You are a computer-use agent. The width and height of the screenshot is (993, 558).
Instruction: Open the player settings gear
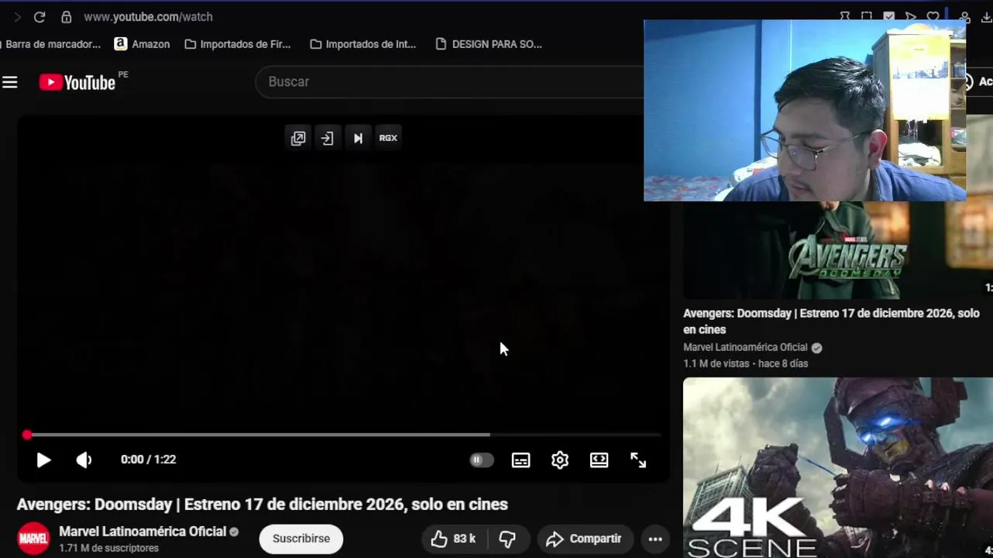coord(560,460)
